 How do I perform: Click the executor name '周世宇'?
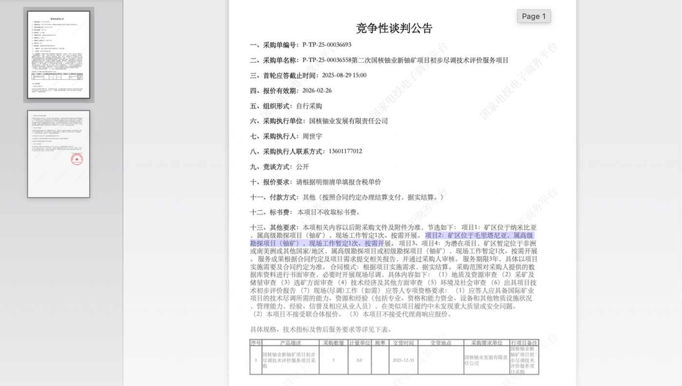click(x=312, y=136)
